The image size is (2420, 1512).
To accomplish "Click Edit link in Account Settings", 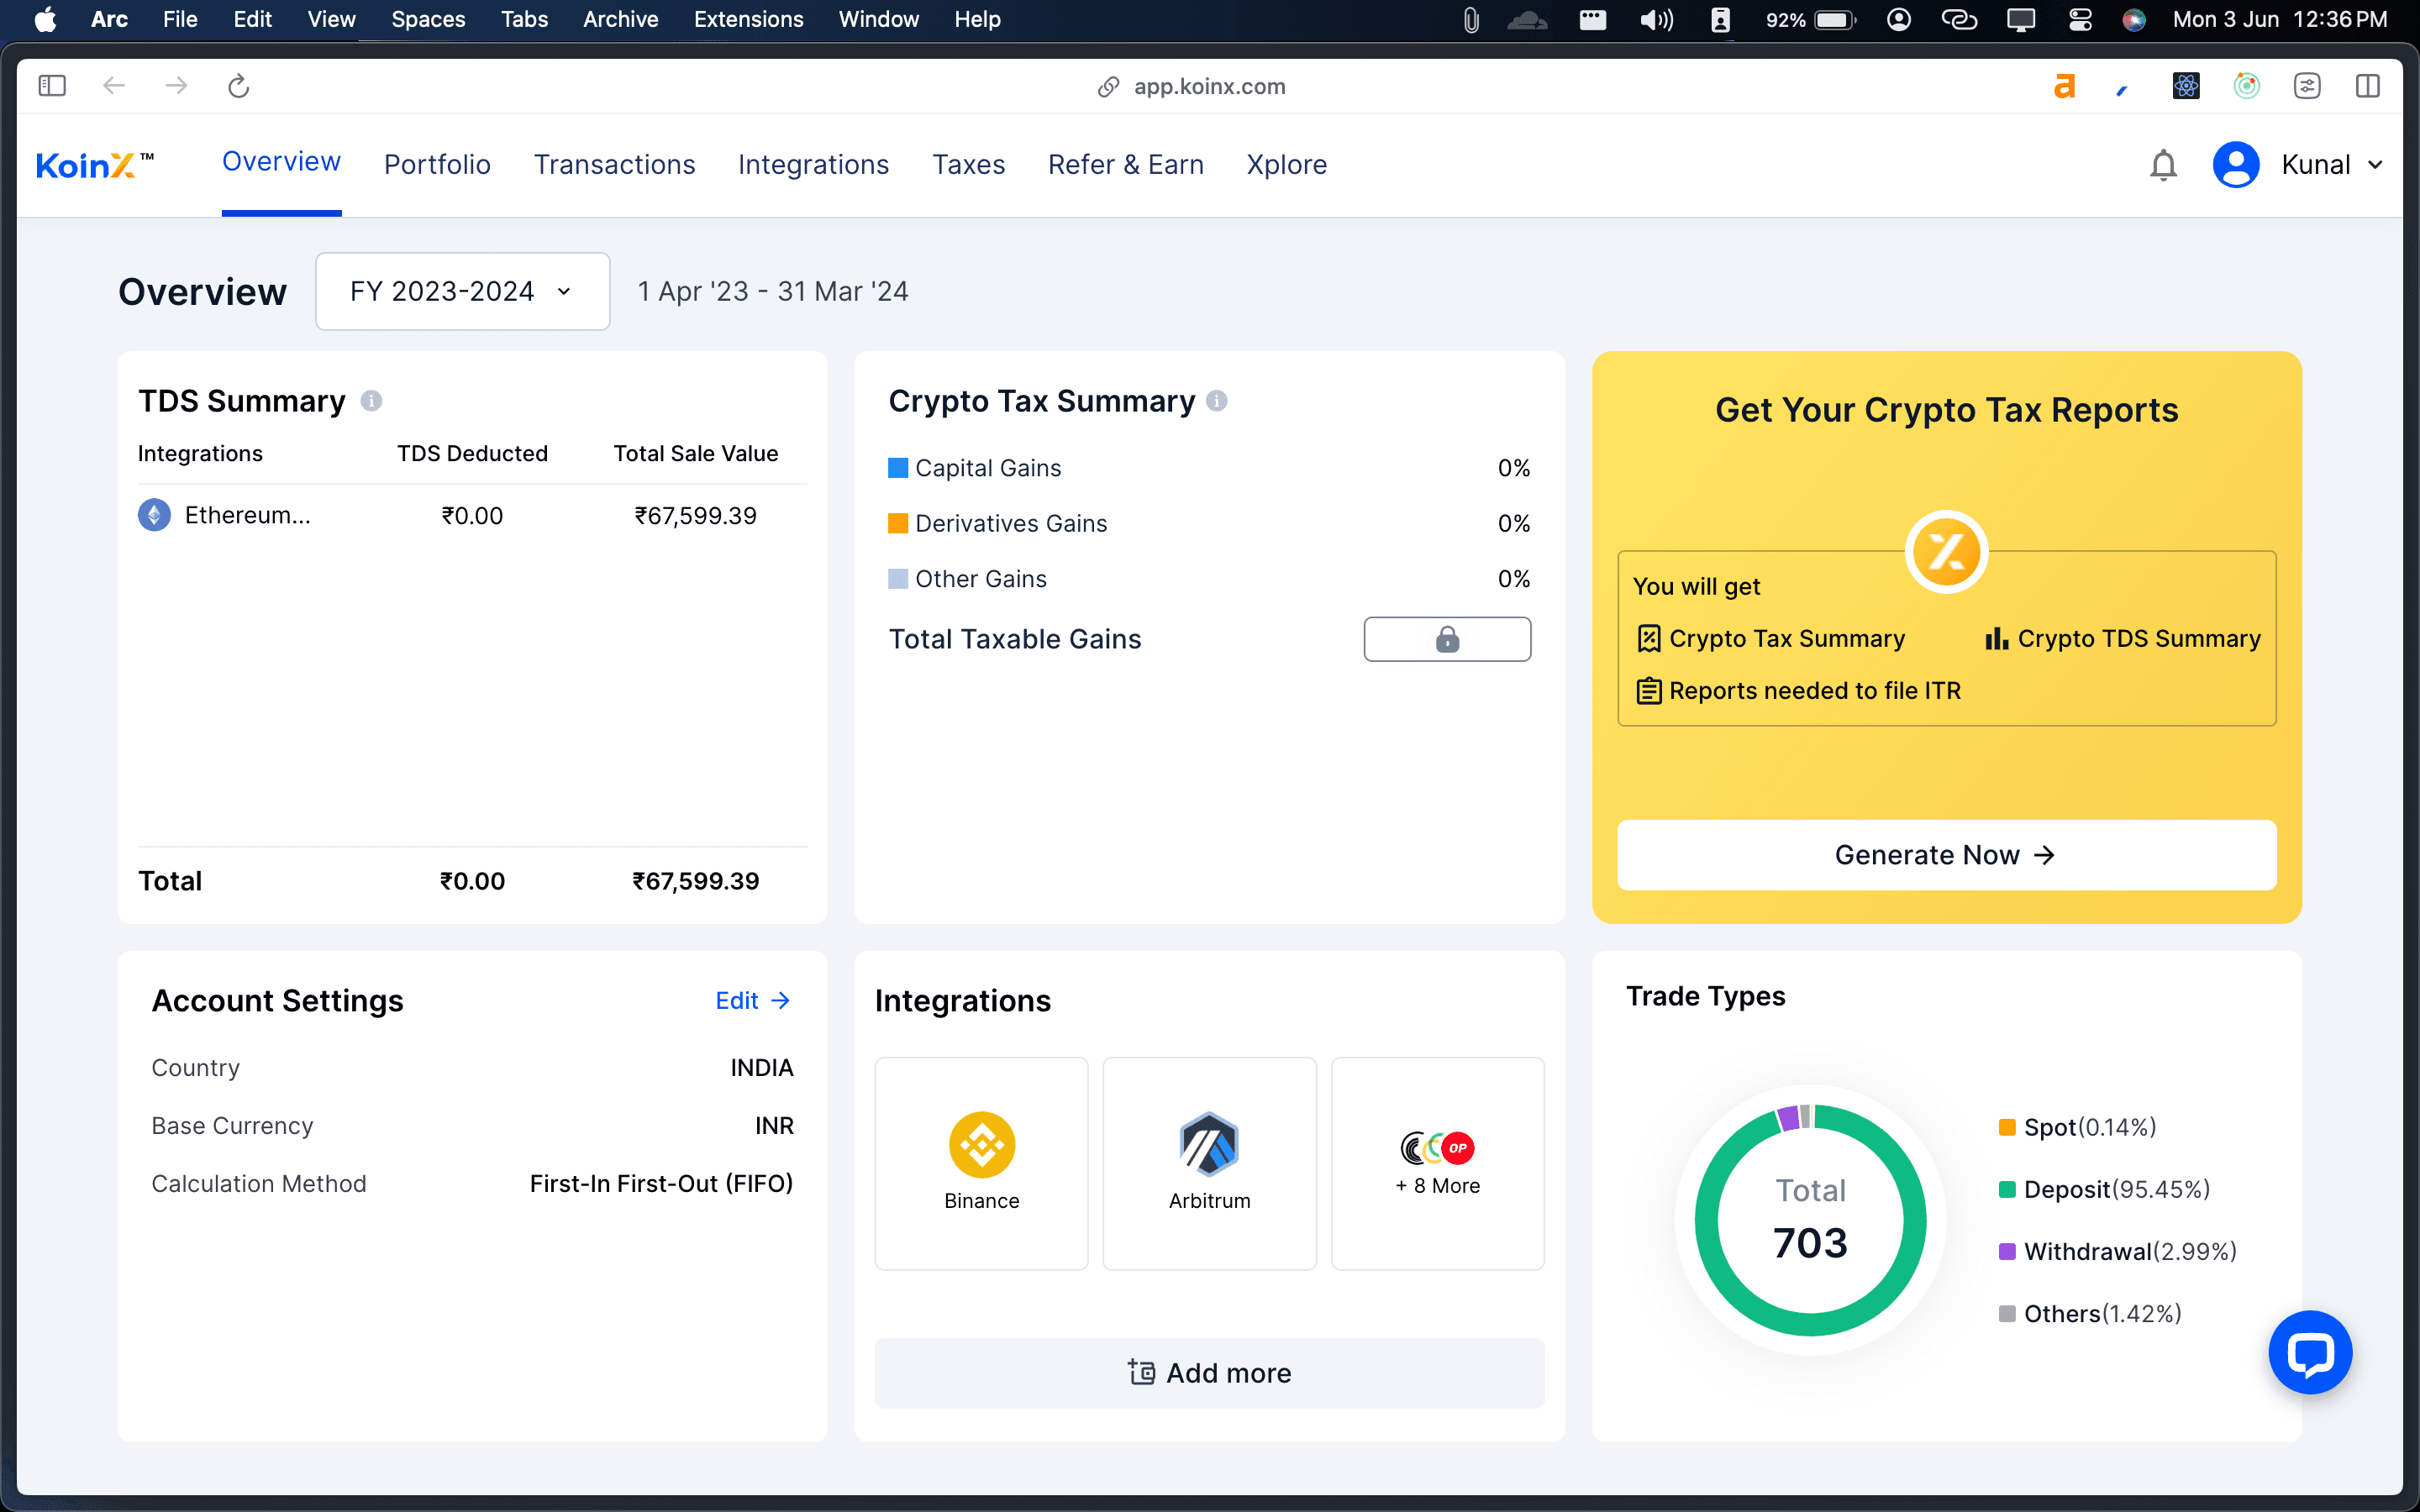I will click(x=752, y=1001).
